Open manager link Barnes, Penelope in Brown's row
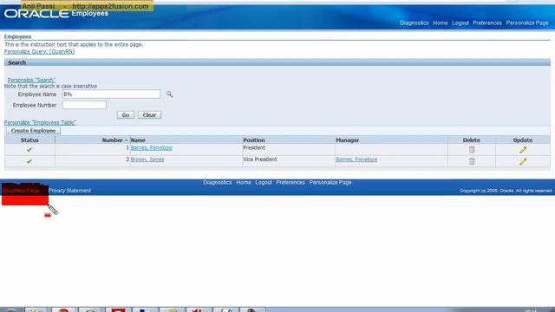Image resolution: width=555 pixels, height=312 pixels. click(356, 159)
